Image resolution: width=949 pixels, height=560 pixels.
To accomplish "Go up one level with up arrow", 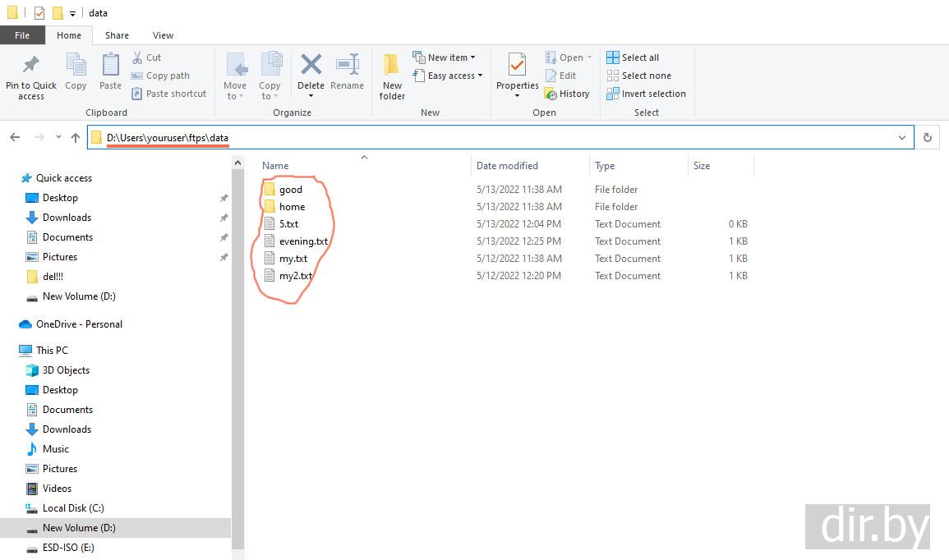I will [x=76, y=138].
